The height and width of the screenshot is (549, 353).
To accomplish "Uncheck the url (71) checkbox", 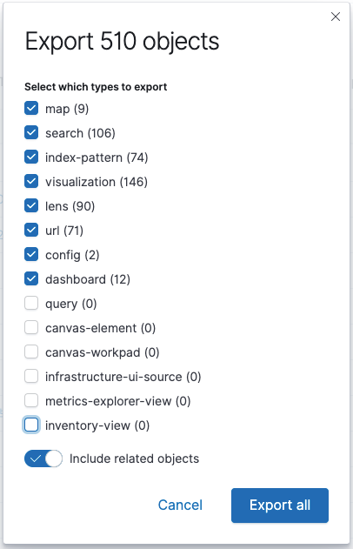I will 31,230.
